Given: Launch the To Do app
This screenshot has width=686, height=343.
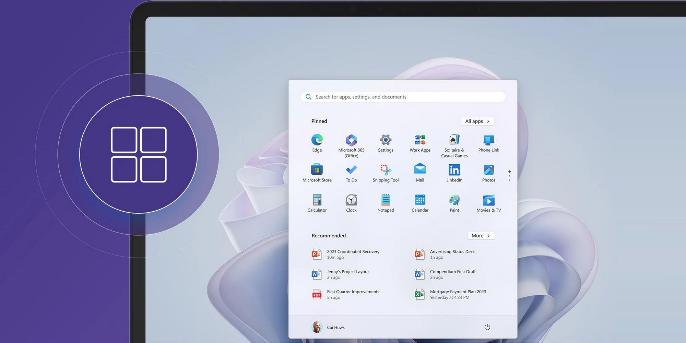Looking at the screenshot, I should pyautogui.click(x=351, y=173).
